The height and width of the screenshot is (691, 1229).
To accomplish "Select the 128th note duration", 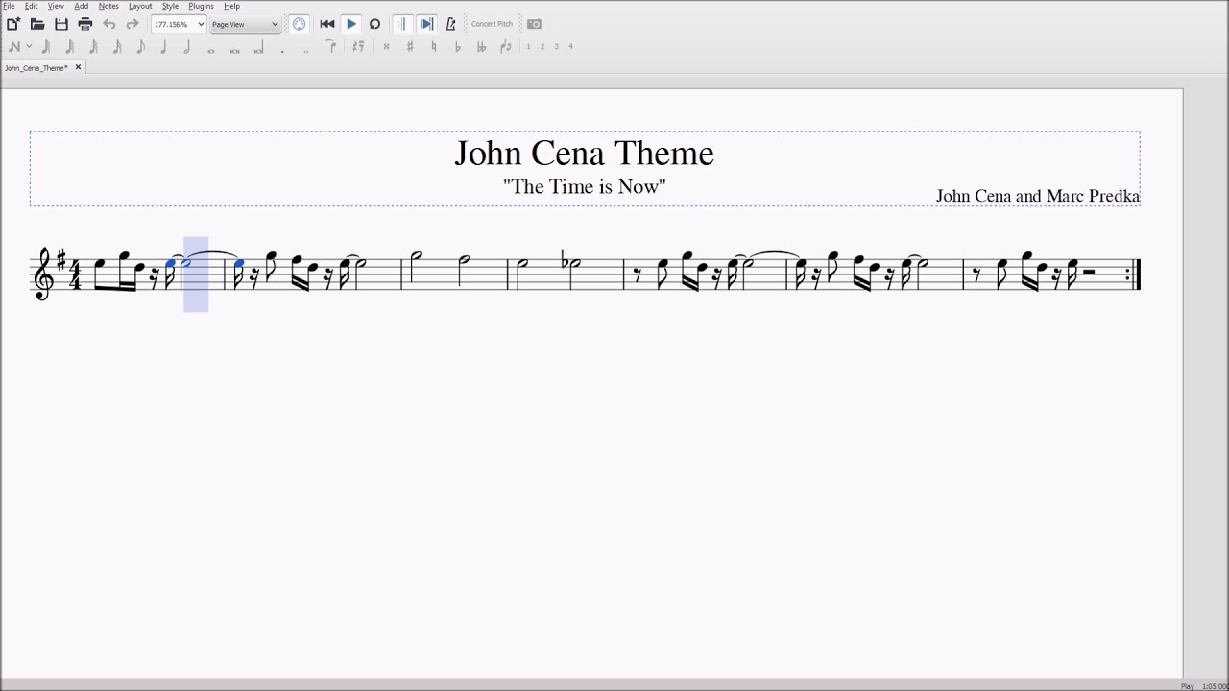I will 46,46.
